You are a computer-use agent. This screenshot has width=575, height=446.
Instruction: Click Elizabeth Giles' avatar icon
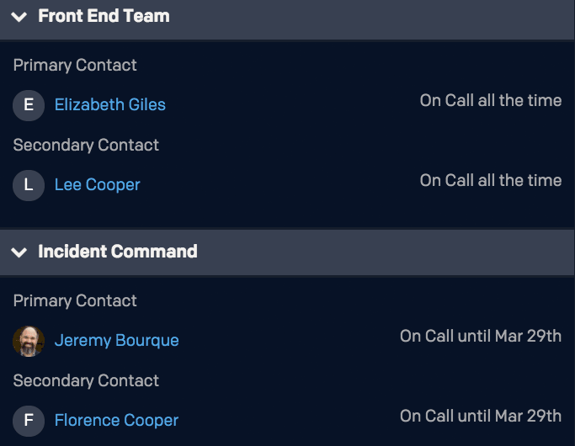(x=29, y=105)
